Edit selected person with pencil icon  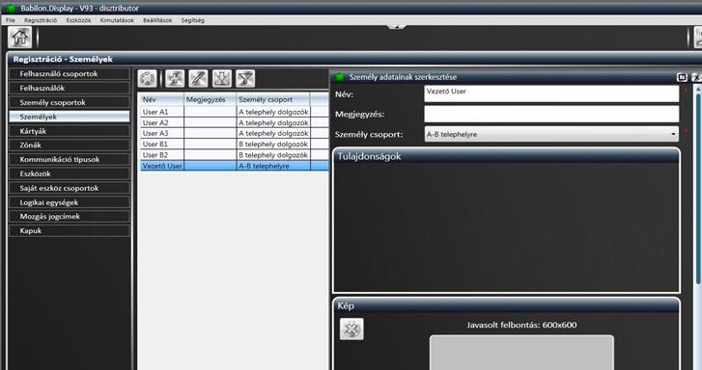pos(198,79)
